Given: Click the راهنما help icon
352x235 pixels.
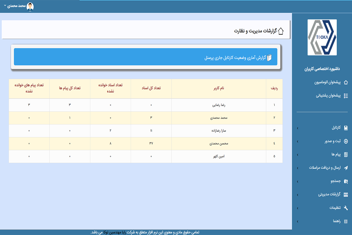Looking at the screenshot, I should click(346, 221).
